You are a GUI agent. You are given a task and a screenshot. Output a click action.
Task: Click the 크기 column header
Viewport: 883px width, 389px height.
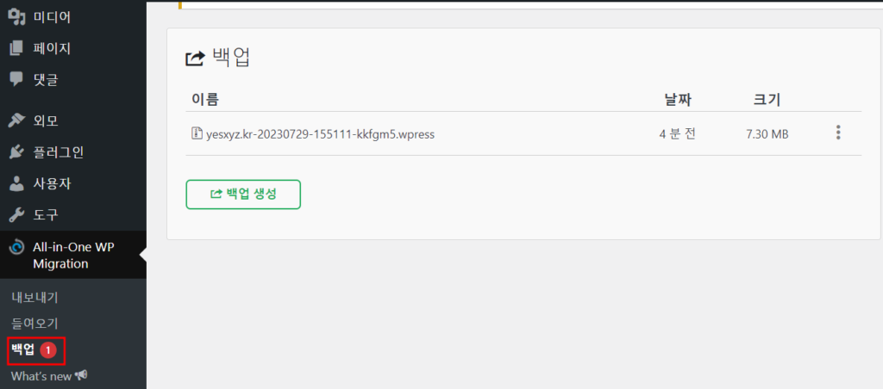click(767, 100)
